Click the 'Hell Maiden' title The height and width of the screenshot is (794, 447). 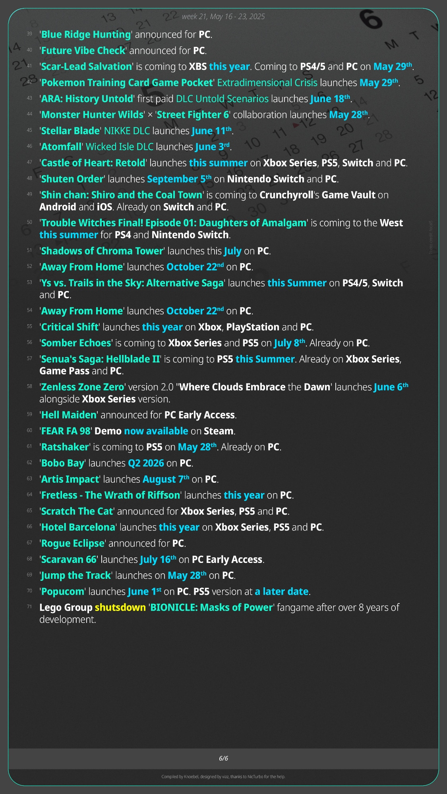pyautogui.click(x=69, y=415)
